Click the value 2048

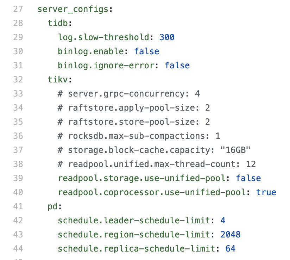pyautogui.click(x=231, y=234)
